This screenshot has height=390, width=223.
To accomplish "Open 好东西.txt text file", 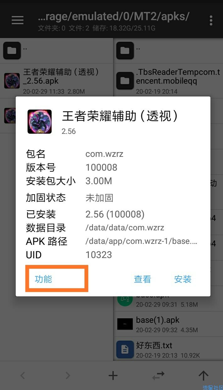I will [168, 349].
